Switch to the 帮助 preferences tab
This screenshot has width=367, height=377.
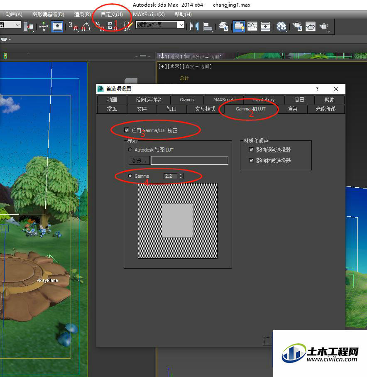tap(329, 100)
